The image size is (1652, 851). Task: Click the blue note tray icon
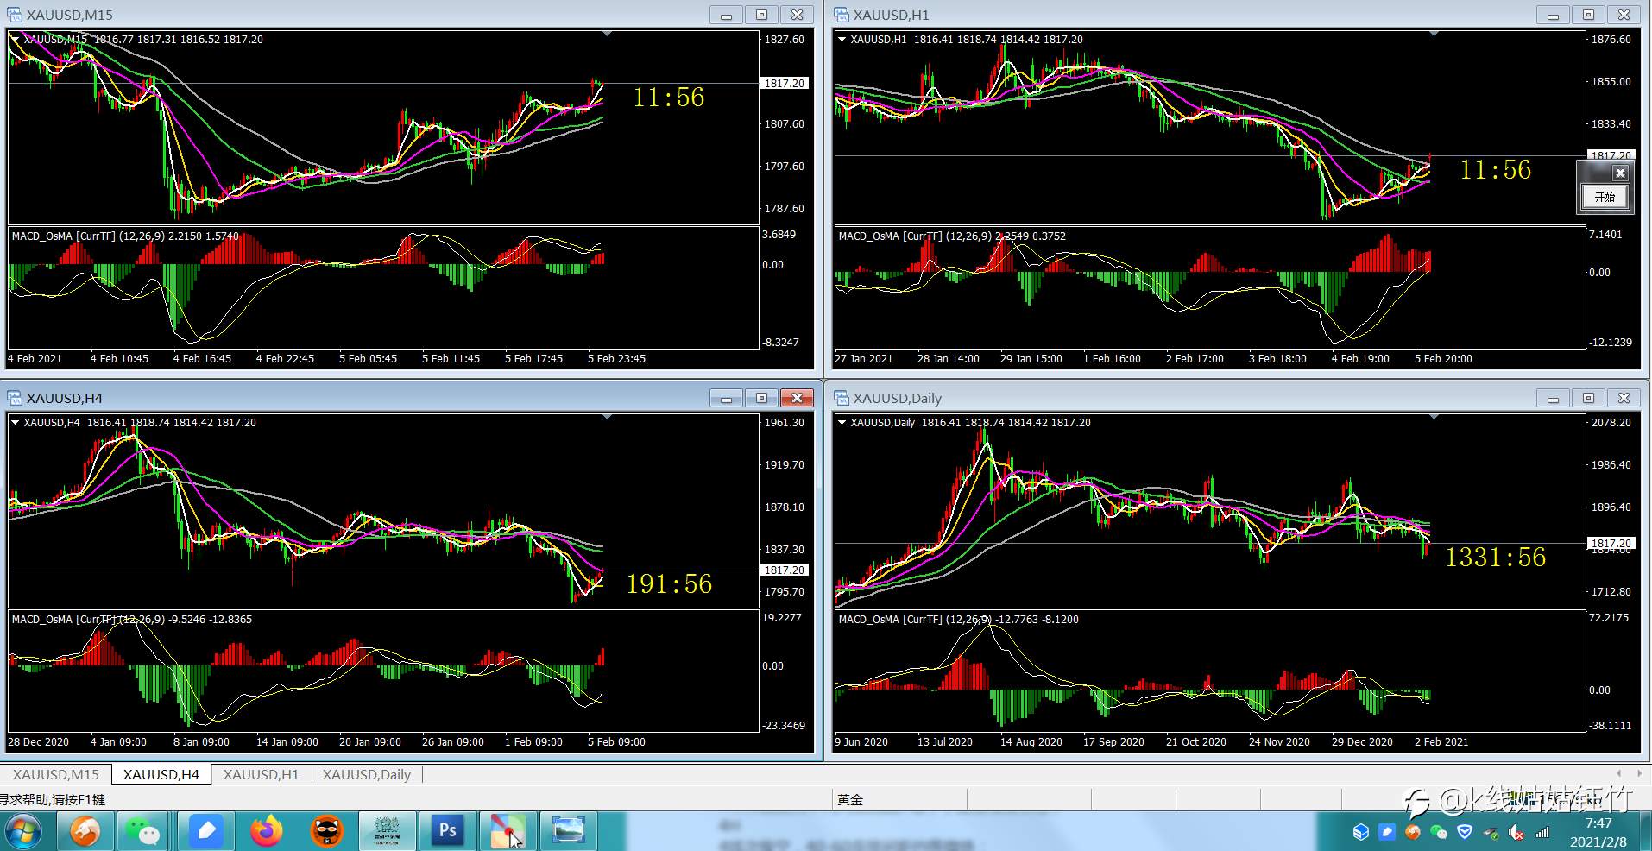(x=1387, y=832)
